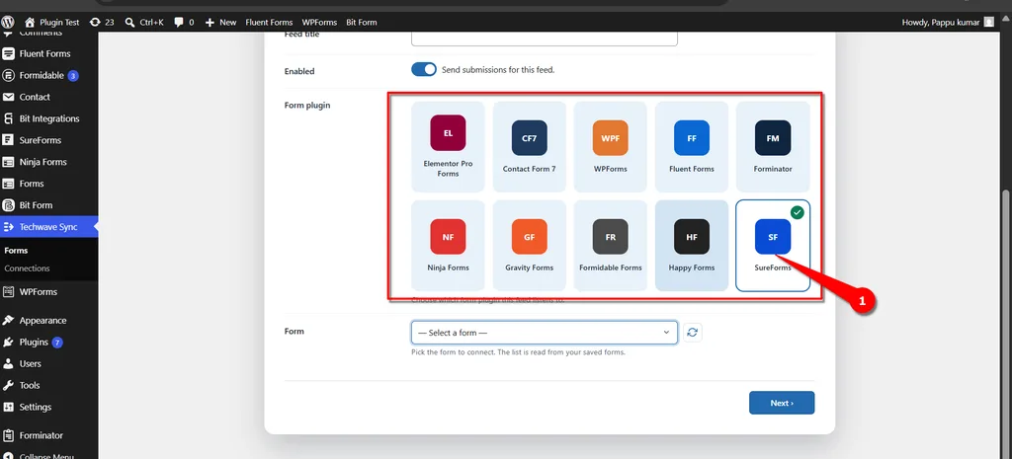The image size is (1012, 459).
Task: Open Fluent Forms in admin bar
Action: point(269,22)
